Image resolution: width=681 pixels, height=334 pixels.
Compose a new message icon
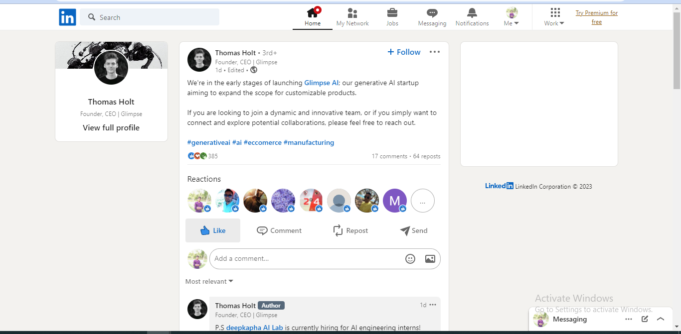click(x=645, y=319)
